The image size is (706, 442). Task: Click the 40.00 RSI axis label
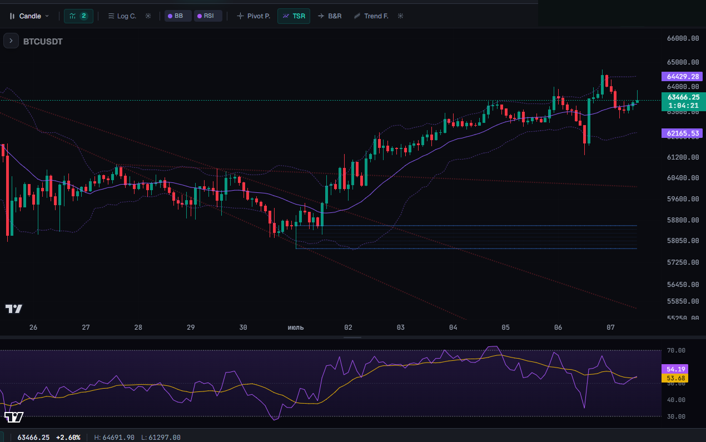click(x=676, y=400)
